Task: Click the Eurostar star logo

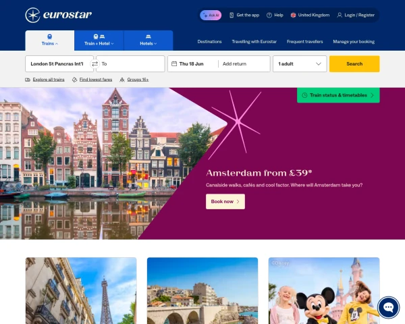Action: tap(32, 16)
